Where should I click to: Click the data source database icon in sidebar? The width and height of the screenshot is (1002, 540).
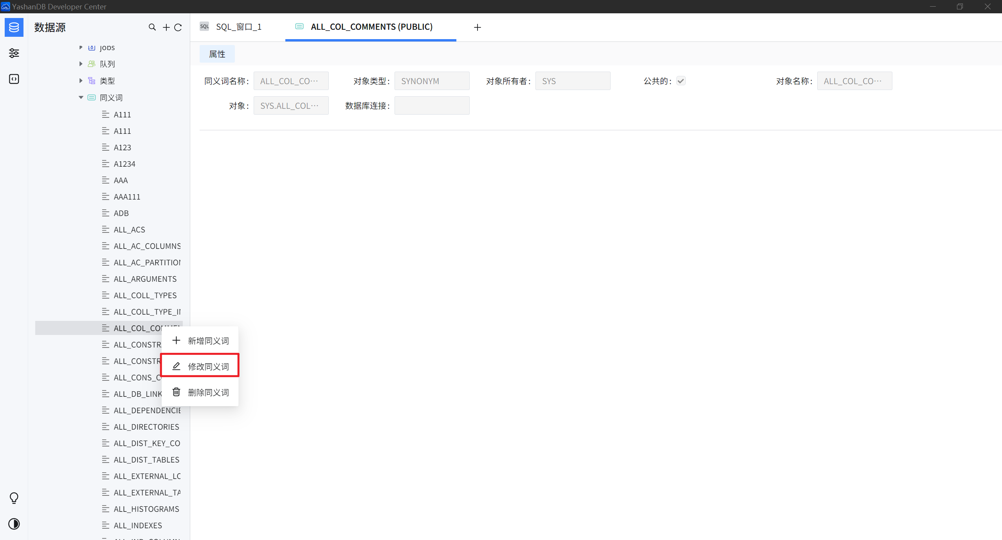click(x=14, y=27)
